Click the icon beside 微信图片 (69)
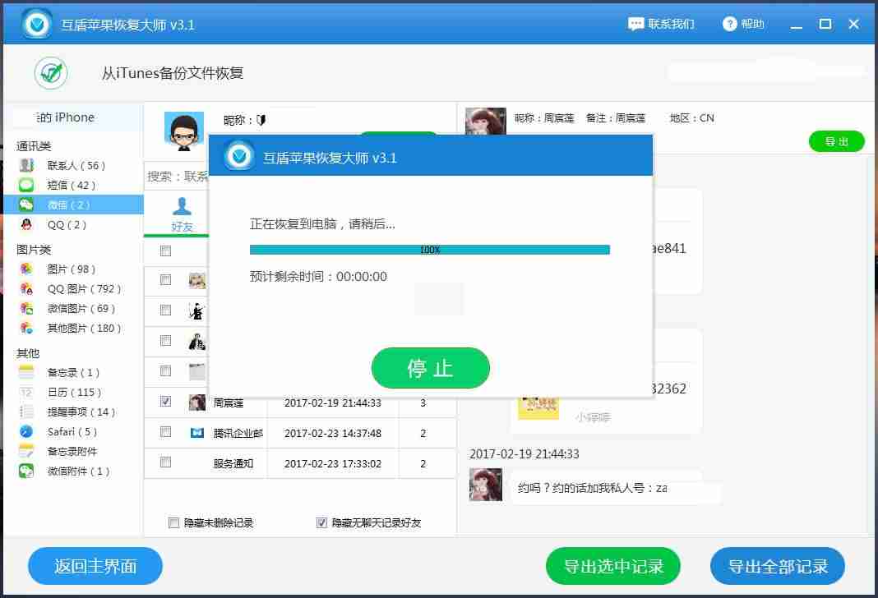This screenshot has height=598, width=878. pos(26,308)
